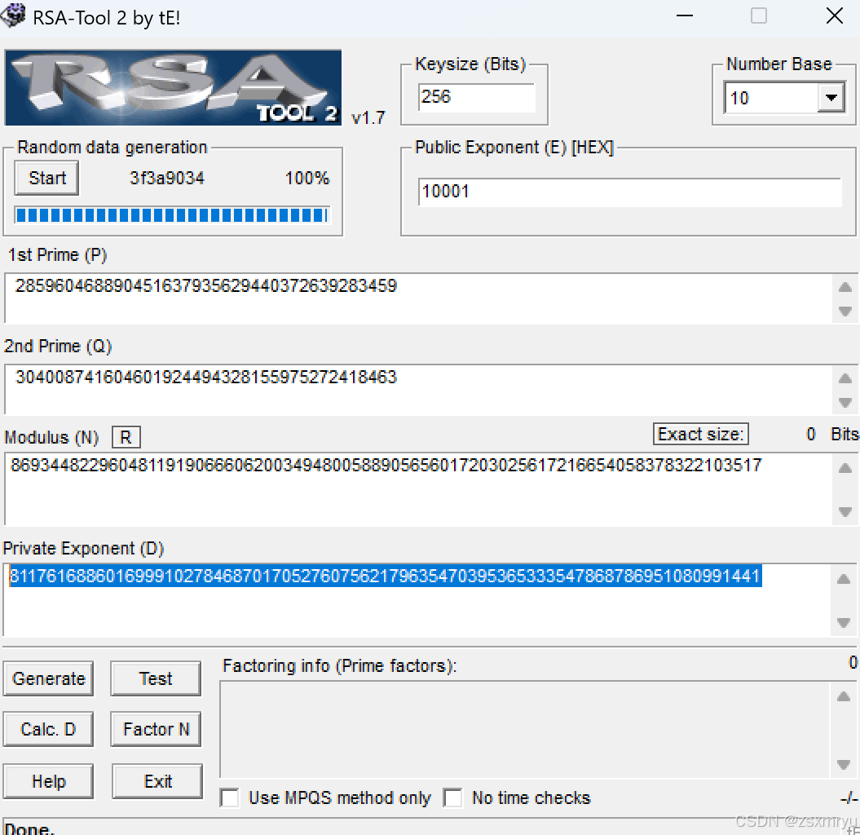Screen dimensions: 860x835
Task: Click the Public Exponent field showing 10001
Action: [x=629, y=192]
